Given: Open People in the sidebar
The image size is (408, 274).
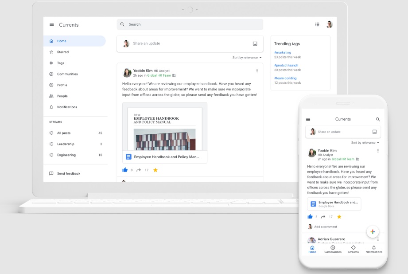Looking at the screenshot, I should click(x=75, y=96).
